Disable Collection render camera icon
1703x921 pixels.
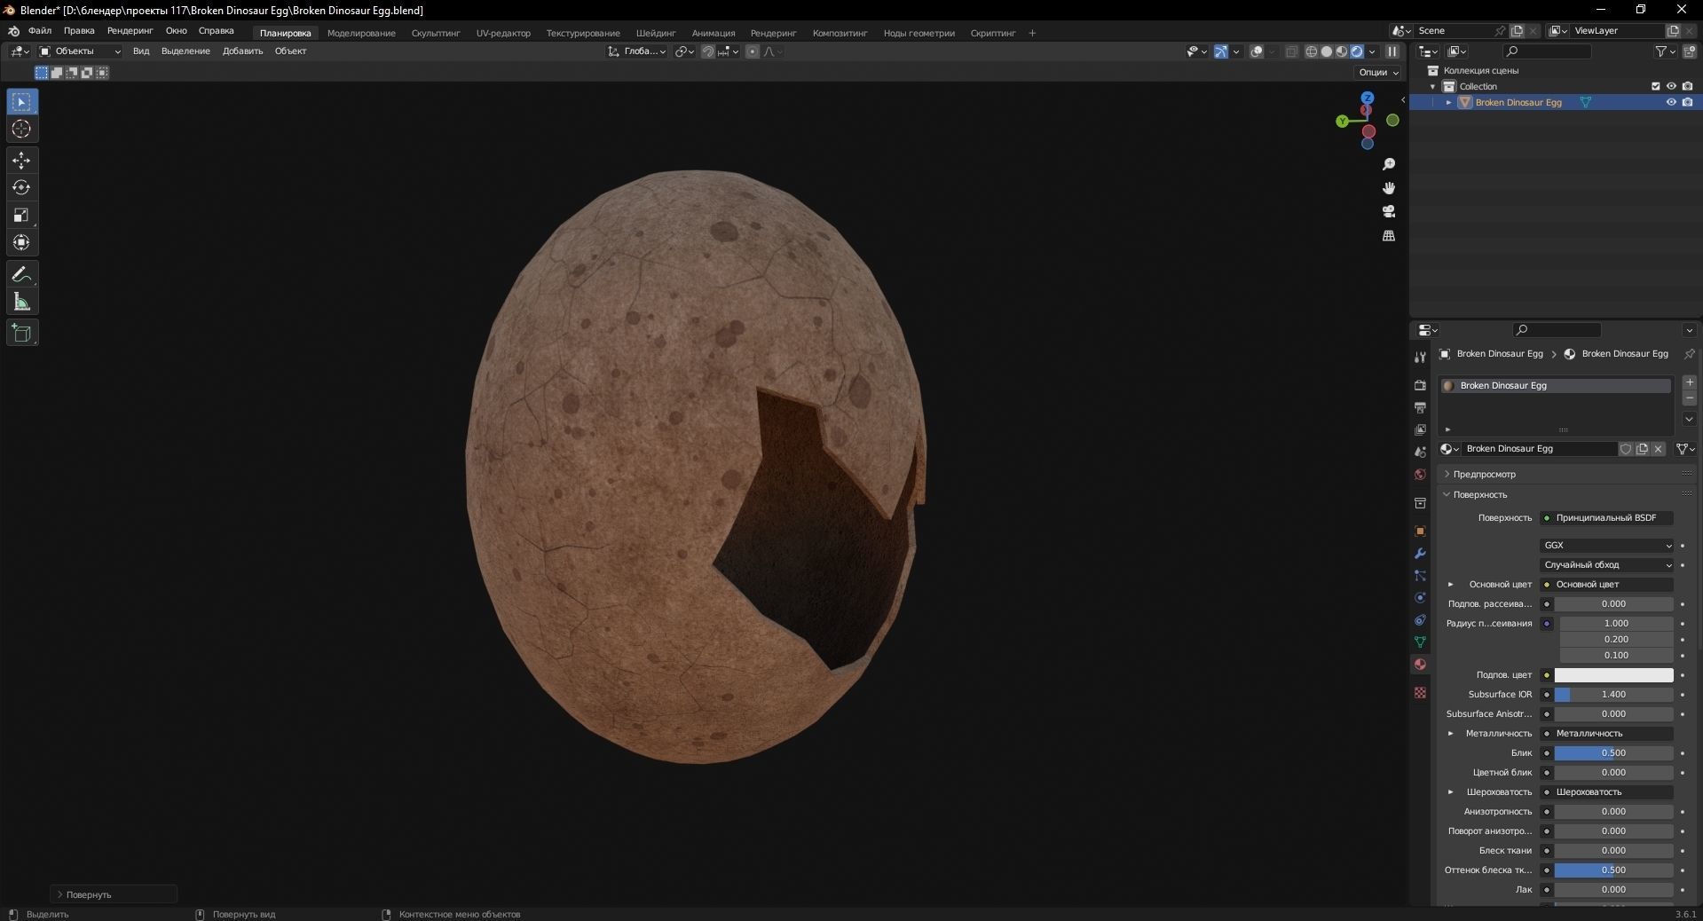1687,86
